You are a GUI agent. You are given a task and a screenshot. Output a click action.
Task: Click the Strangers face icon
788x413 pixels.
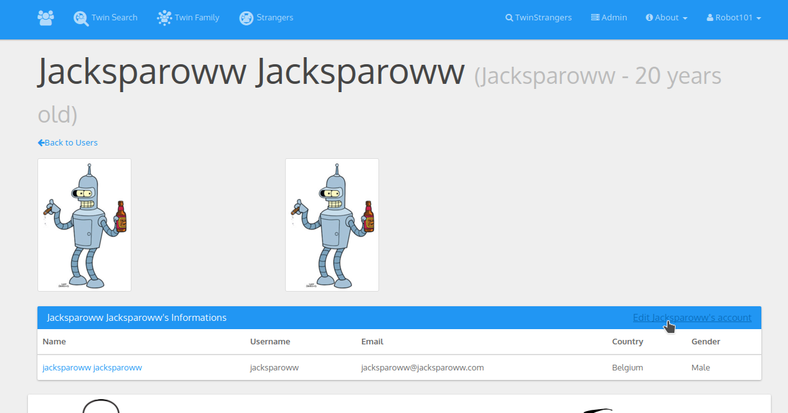tap(246, 18)
